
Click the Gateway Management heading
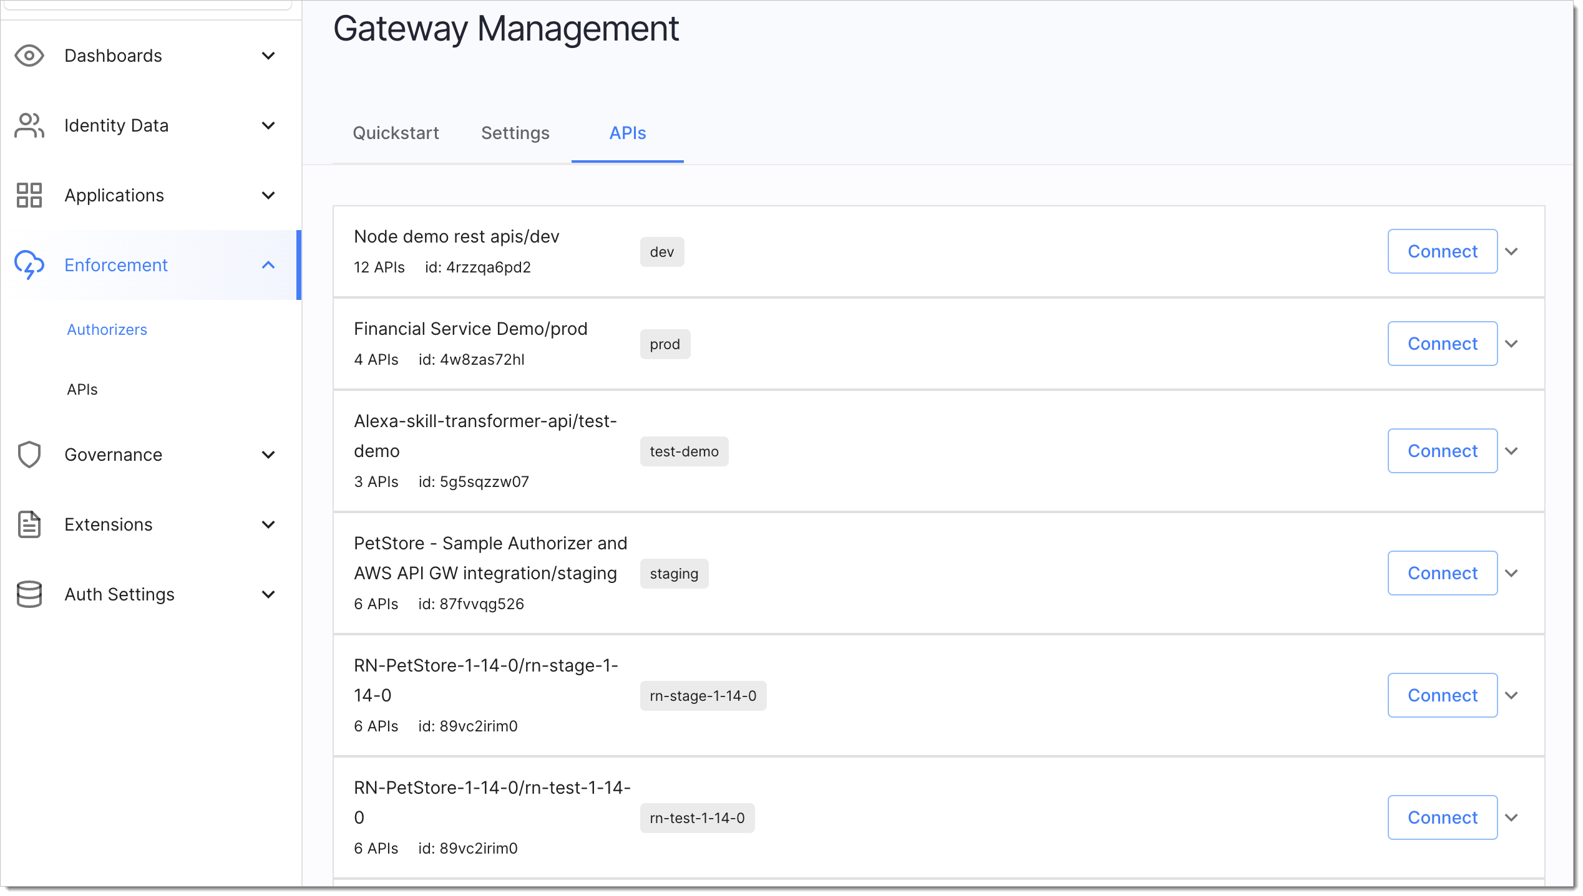click(x=506, y=29)
